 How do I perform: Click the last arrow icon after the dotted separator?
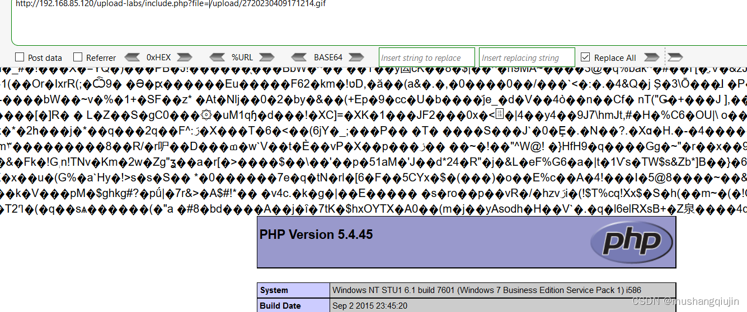675,57
